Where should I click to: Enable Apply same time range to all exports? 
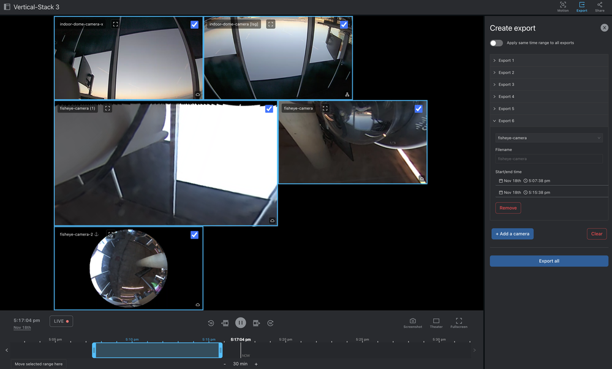point(496,43)
